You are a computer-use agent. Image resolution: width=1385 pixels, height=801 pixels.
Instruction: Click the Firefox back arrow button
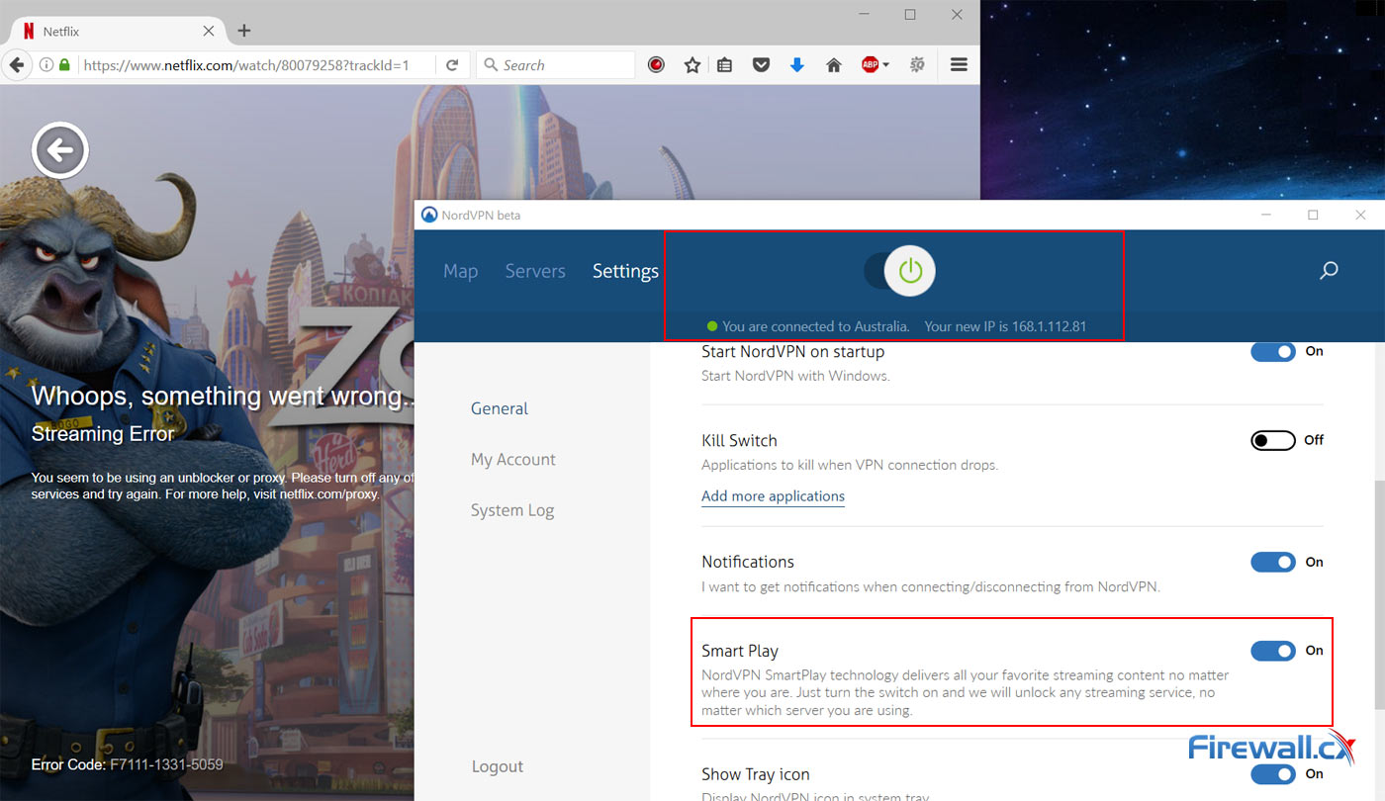click(x=16, y=65)
